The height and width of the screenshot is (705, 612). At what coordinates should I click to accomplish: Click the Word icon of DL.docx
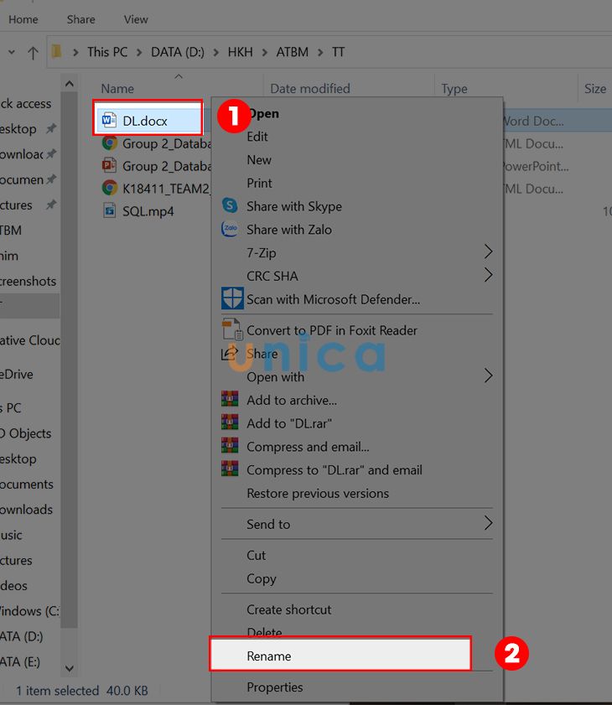click(109, 121)
